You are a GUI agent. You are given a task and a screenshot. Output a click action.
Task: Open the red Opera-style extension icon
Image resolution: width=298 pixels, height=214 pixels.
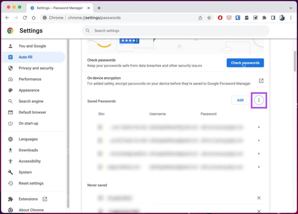220,18
